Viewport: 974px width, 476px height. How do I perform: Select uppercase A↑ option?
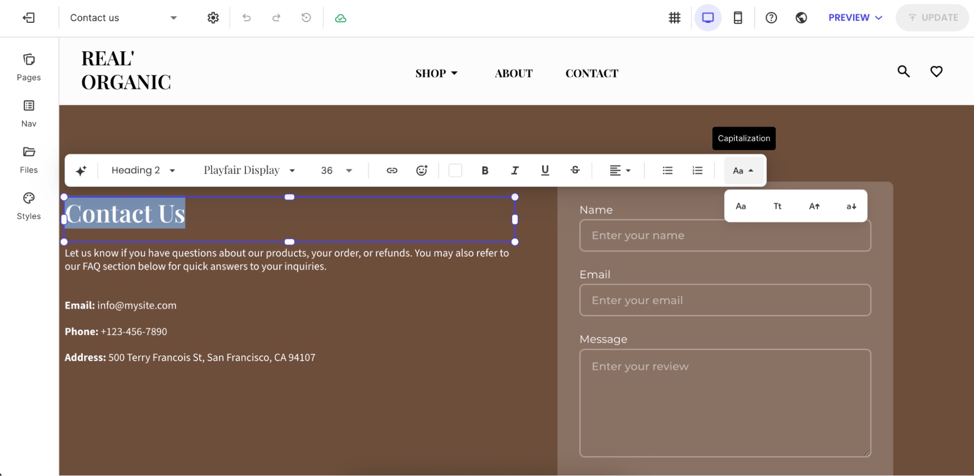click(x=814, y=206)
